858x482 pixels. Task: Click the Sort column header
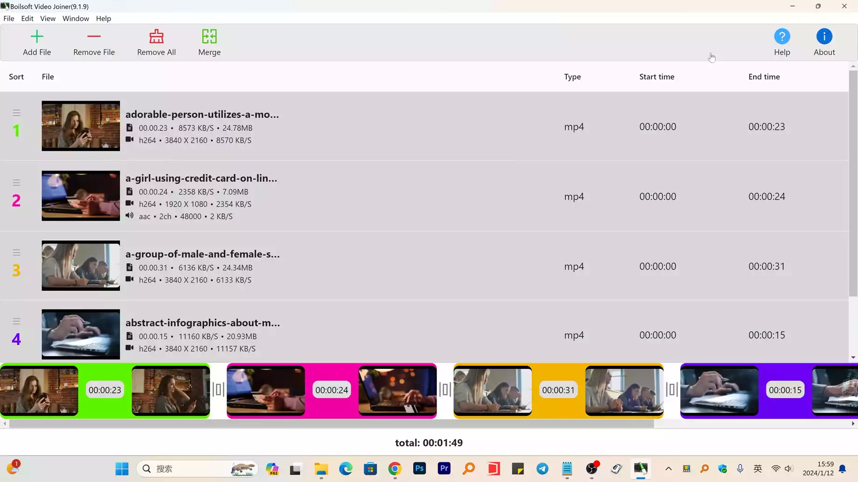click(x=16, y=77)
